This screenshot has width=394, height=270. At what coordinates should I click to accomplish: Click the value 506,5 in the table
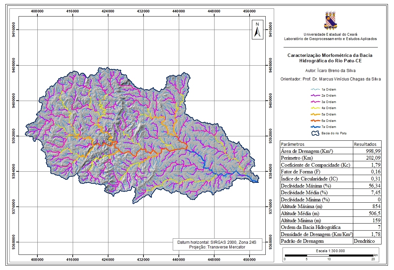pyautogui.click(x=374, y=213)
